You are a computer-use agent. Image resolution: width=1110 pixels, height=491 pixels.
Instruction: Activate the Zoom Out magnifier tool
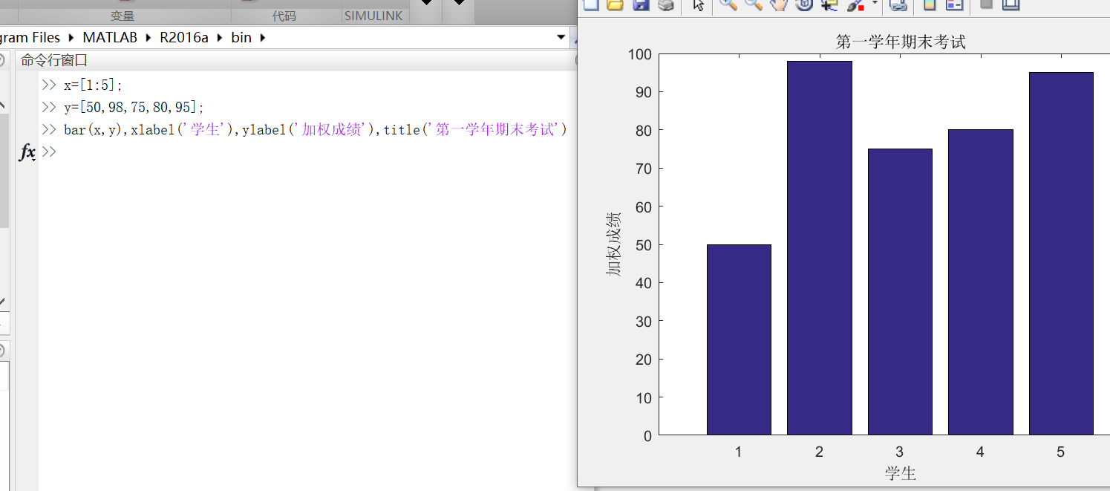(754, 4)
